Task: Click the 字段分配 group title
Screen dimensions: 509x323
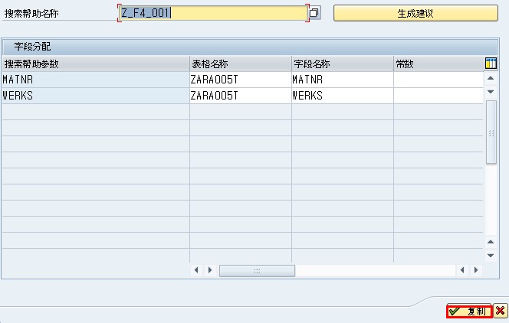Action: pos(32,47)
